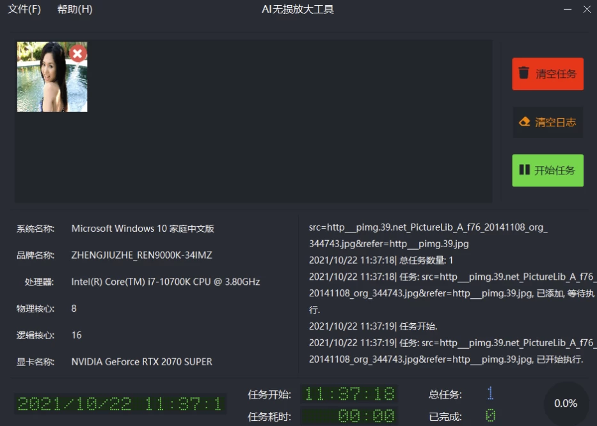Click the 已完成 counter value
597x426 pixels.
(x=490, y=417)
